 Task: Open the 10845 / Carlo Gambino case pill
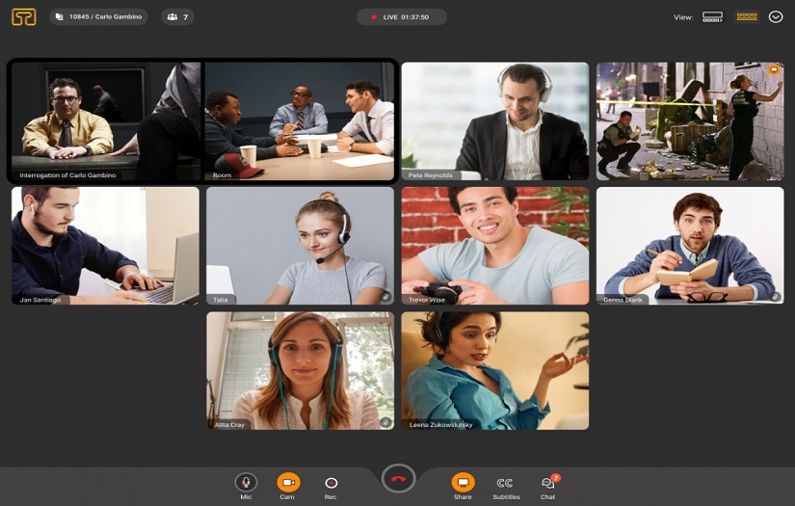[99, 16]
